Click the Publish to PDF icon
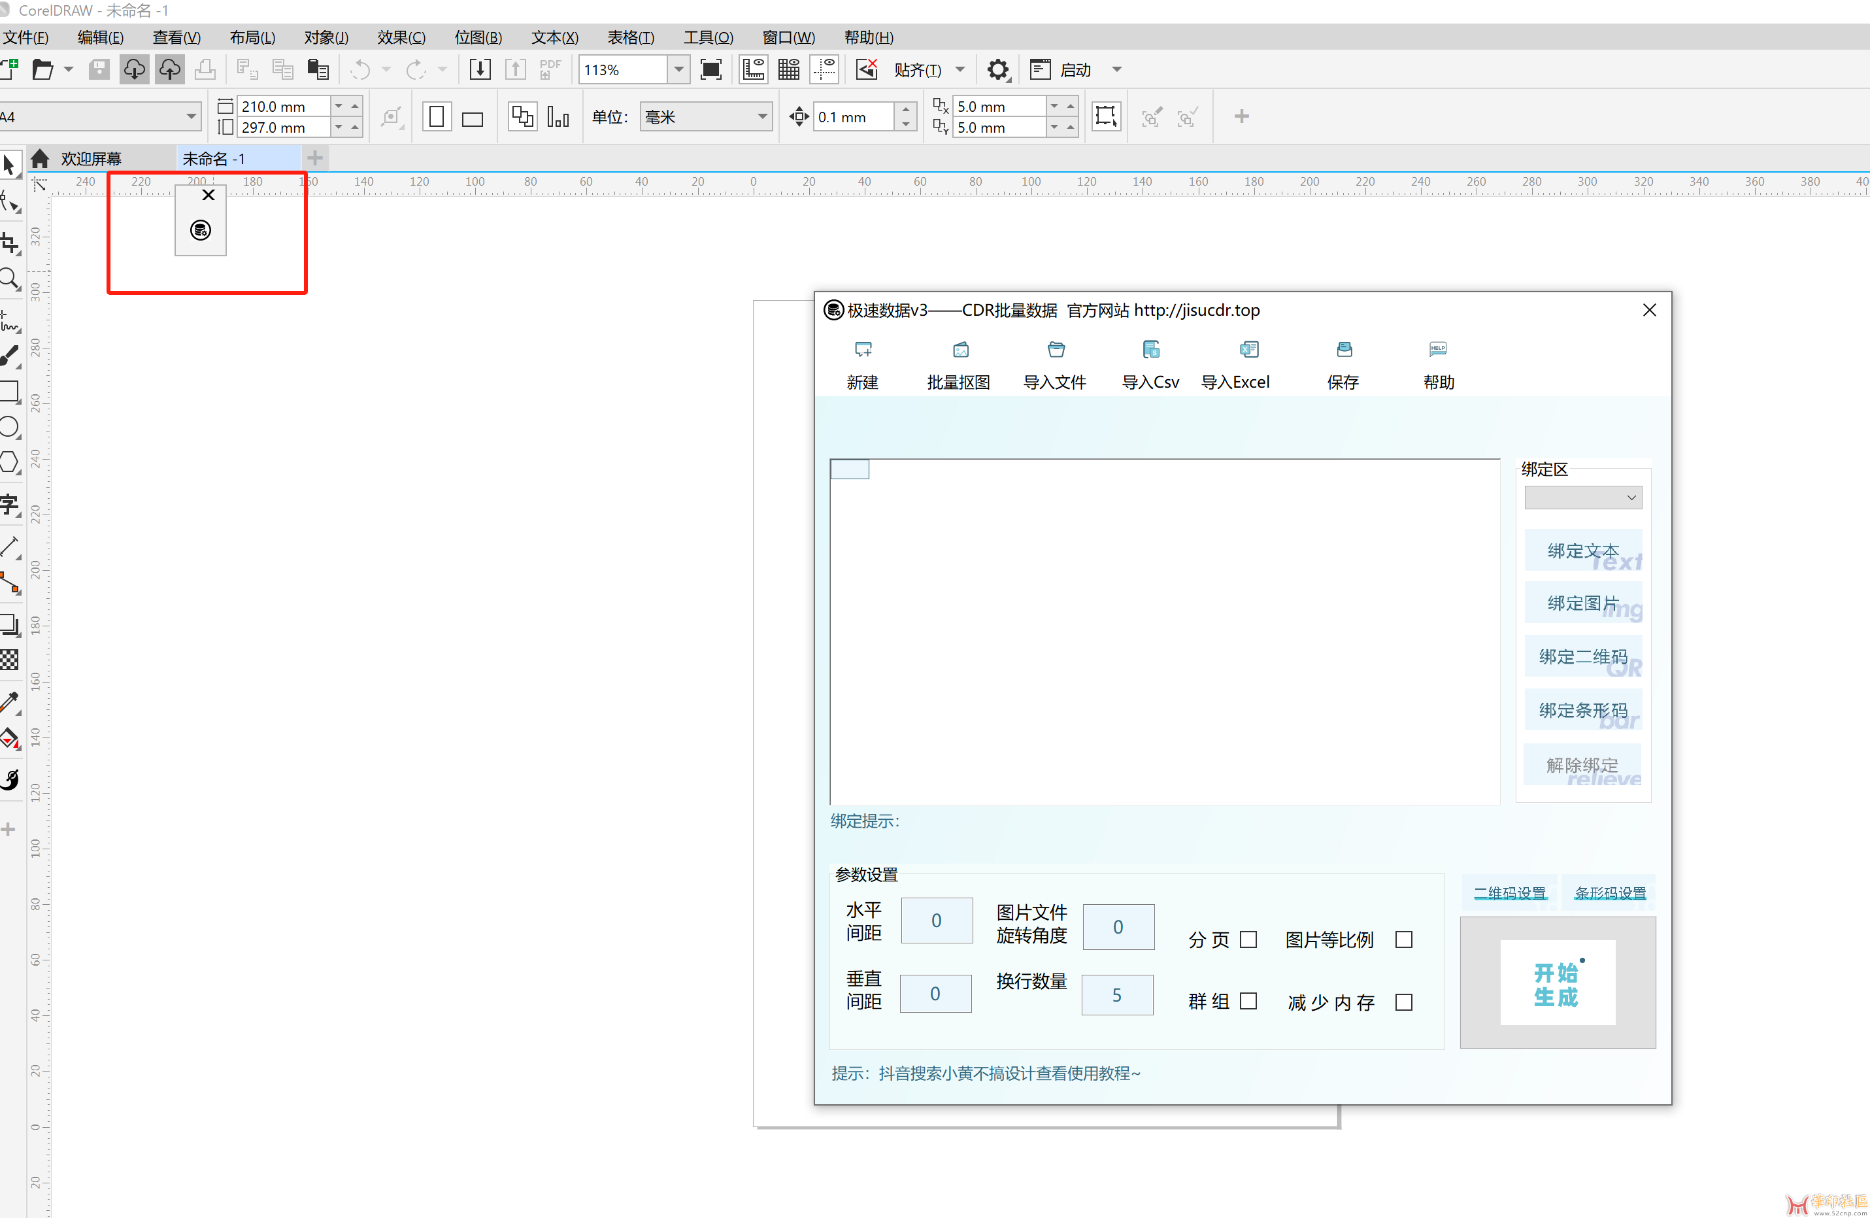The height and width of the screenshot is (1218, 1870). [x=550, y=70]
